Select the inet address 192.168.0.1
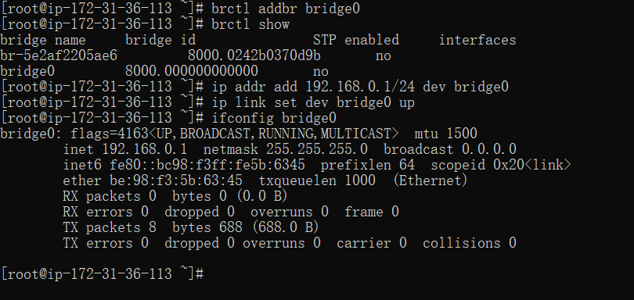The image size is (634, 300). [144, 149]
